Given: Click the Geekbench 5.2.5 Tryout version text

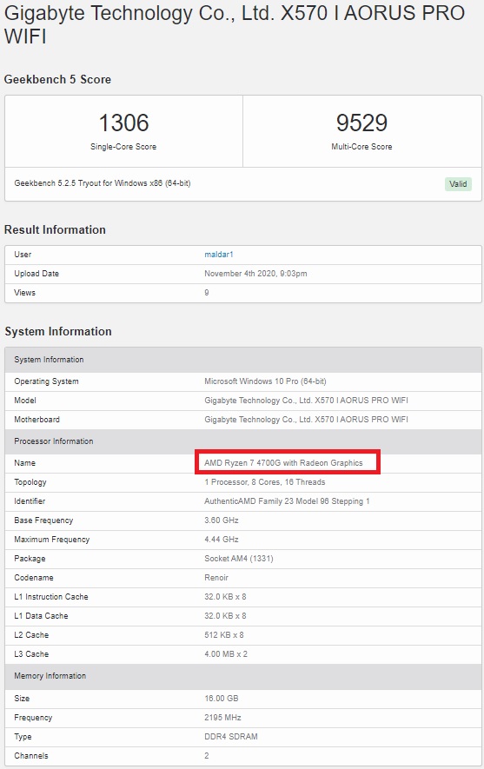Looking at the screenshot, I should (103, 183).
